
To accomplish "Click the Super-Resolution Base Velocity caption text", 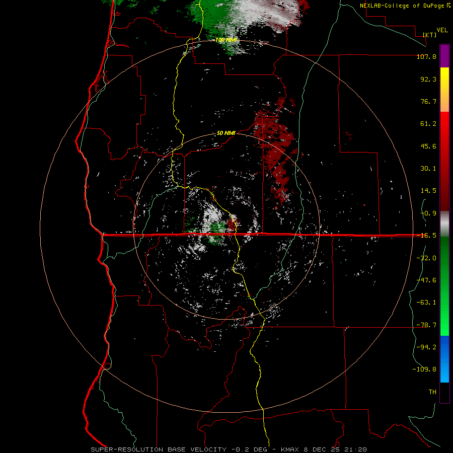I will (x=229, y=449).
